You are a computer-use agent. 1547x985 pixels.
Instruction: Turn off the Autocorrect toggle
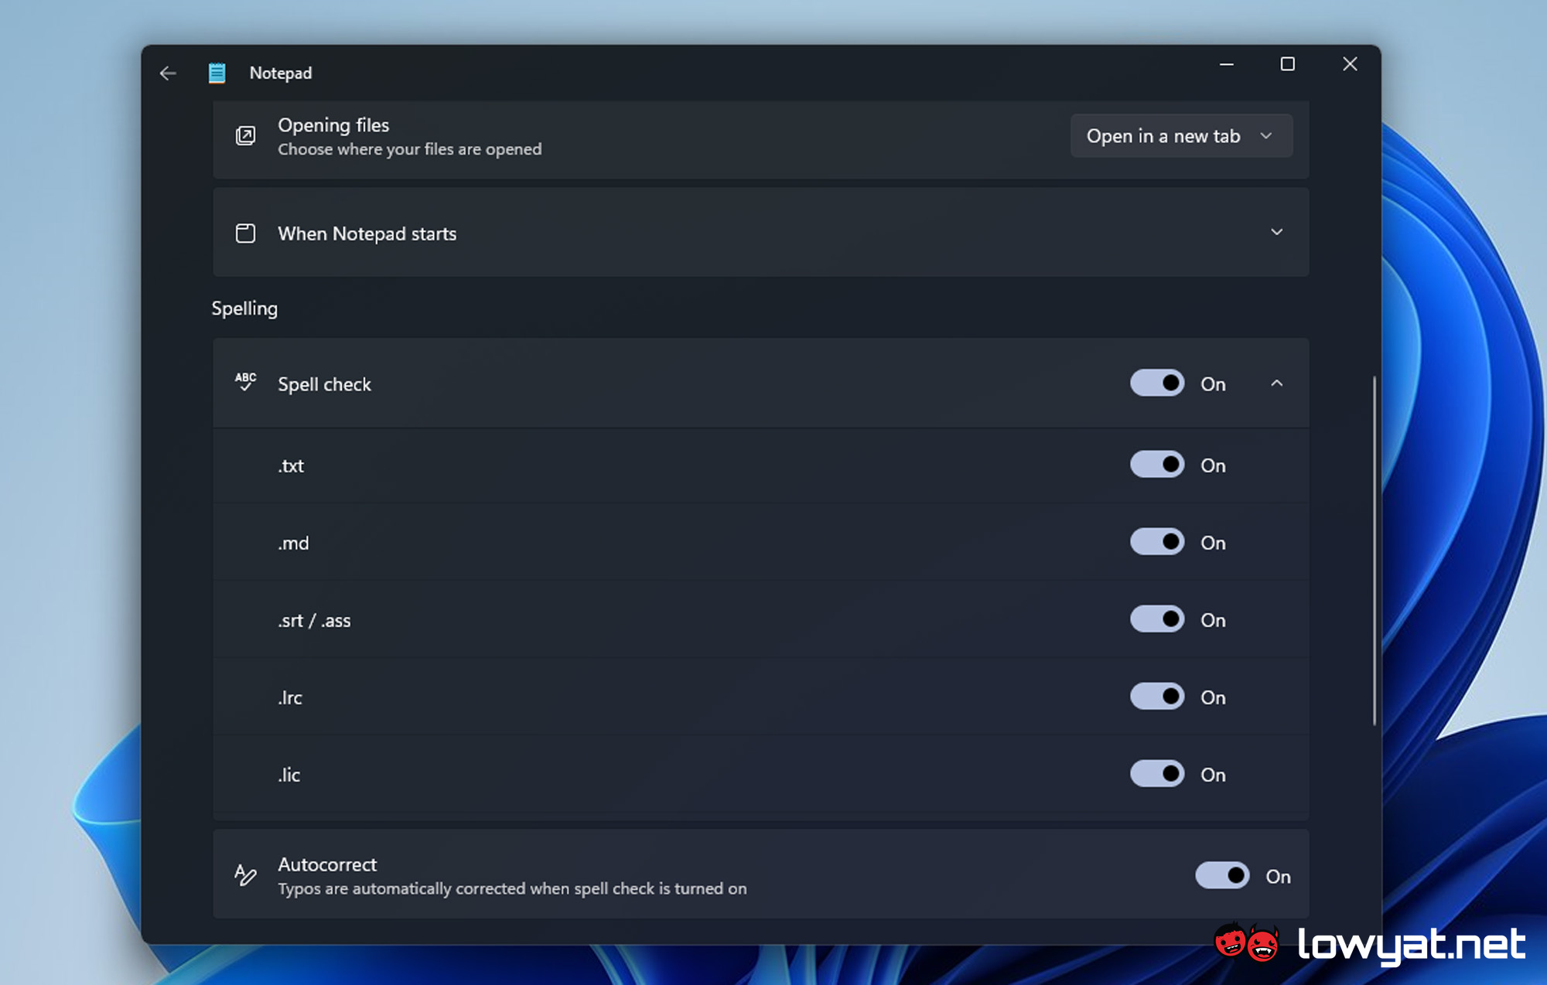(1222, 876)
